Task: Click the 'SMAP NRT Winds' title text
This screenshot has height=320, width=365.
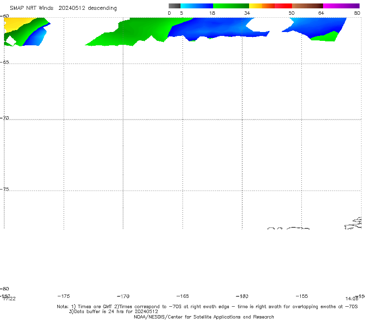Action: tap(32, 8)
